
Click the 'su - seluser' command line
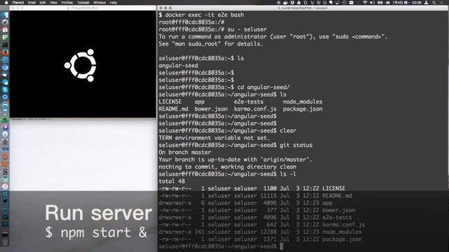pyautogui.click(x=213, y=29)
